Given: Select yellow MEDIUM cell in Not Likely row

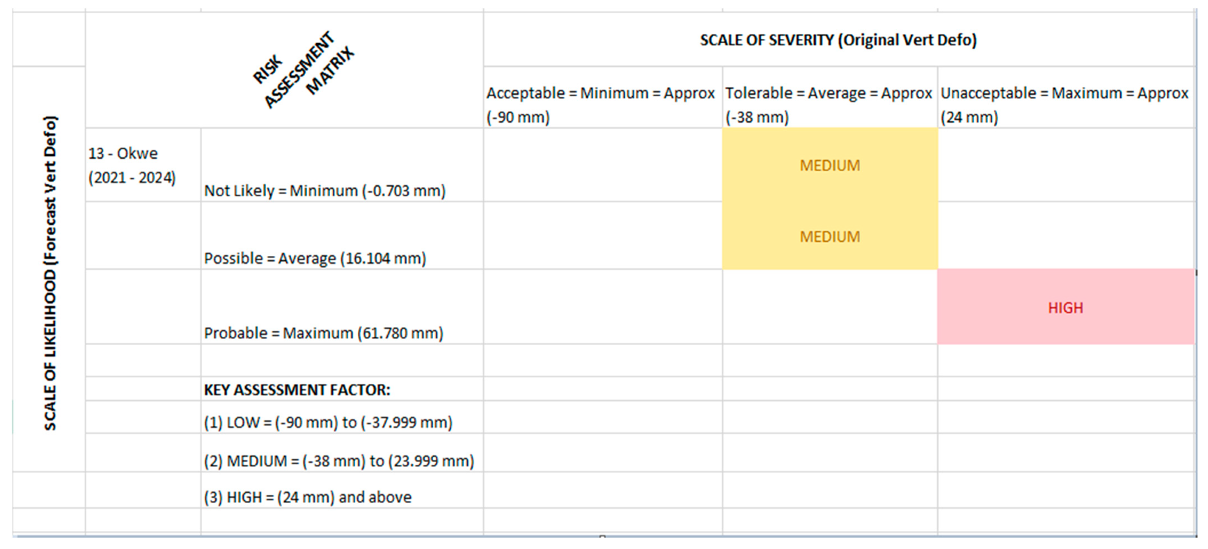Looking at the screenshot, I should [829, 166].
